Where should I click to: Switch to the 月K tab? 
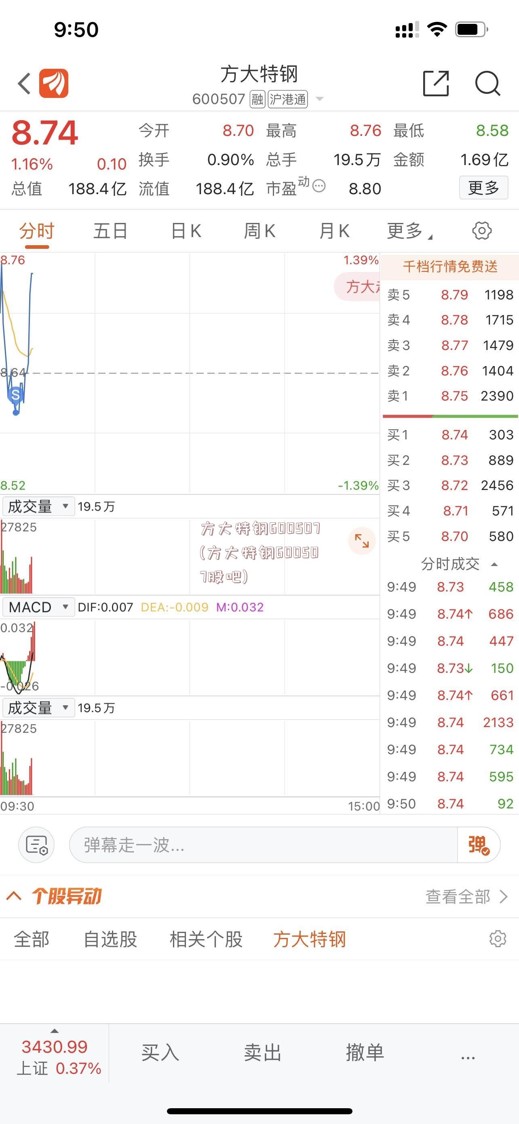(334, 231)
